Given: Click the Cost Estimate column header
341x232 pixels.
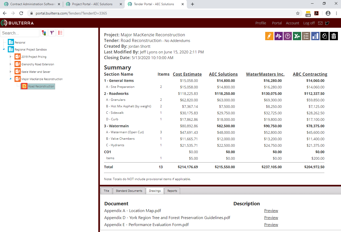Looking at the screenshot, I should tap(187, 74).
